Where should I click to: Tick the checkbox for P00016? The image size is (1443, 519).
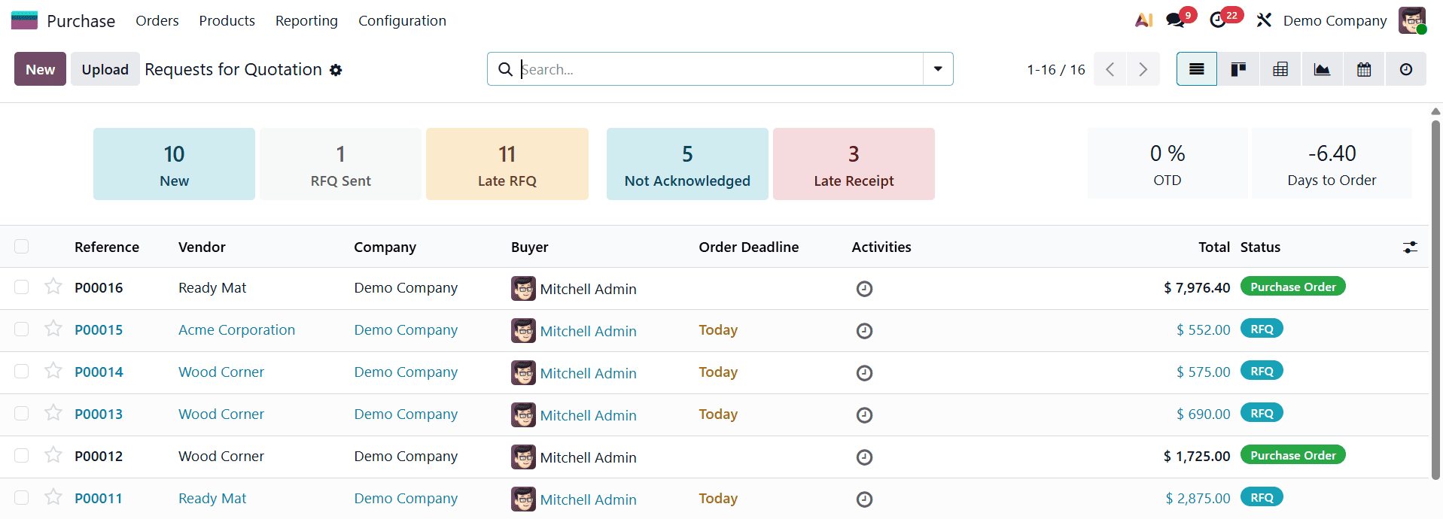click(21, 287)
